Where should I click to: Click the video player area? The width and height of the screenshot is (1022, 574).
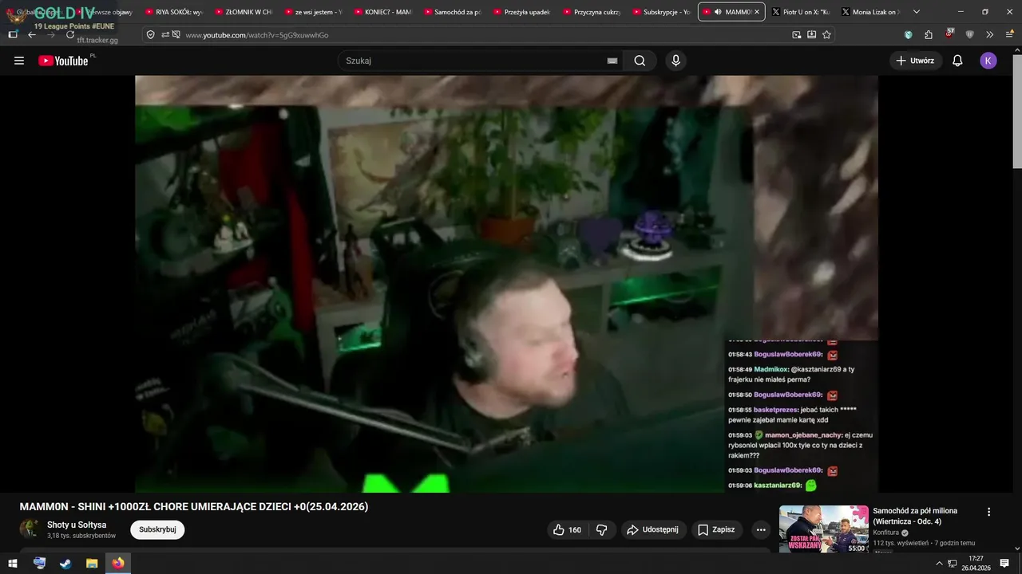[x=506, y=284]
